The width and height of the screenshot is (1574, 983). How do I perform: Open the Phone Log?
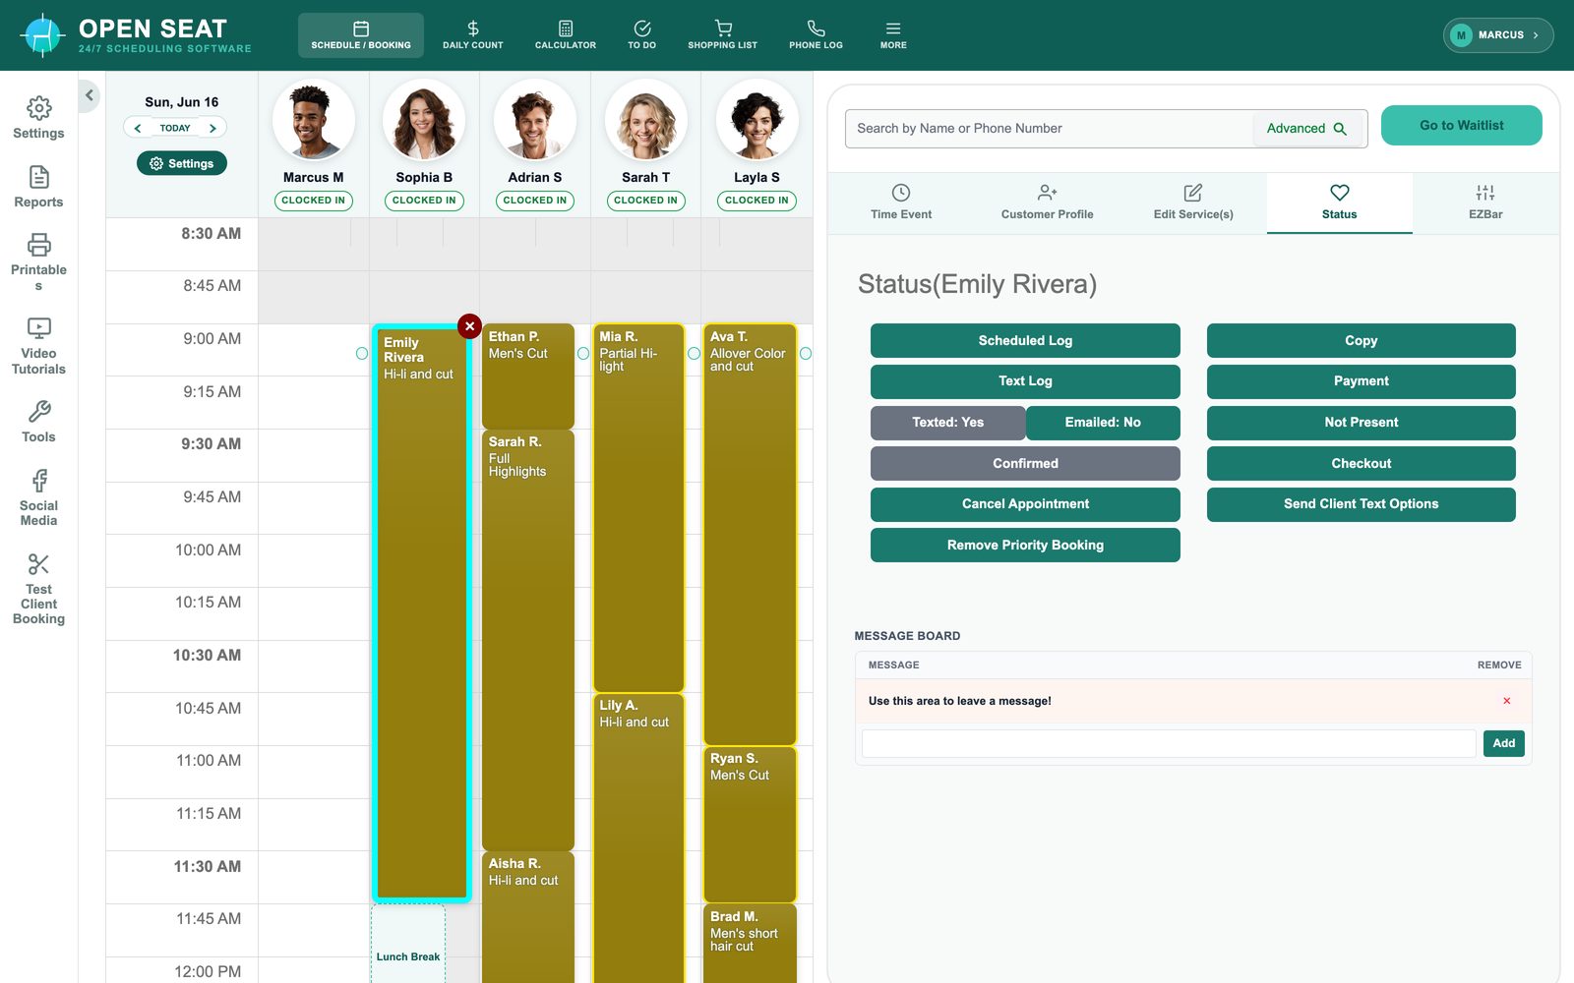(x=816, y=35)
